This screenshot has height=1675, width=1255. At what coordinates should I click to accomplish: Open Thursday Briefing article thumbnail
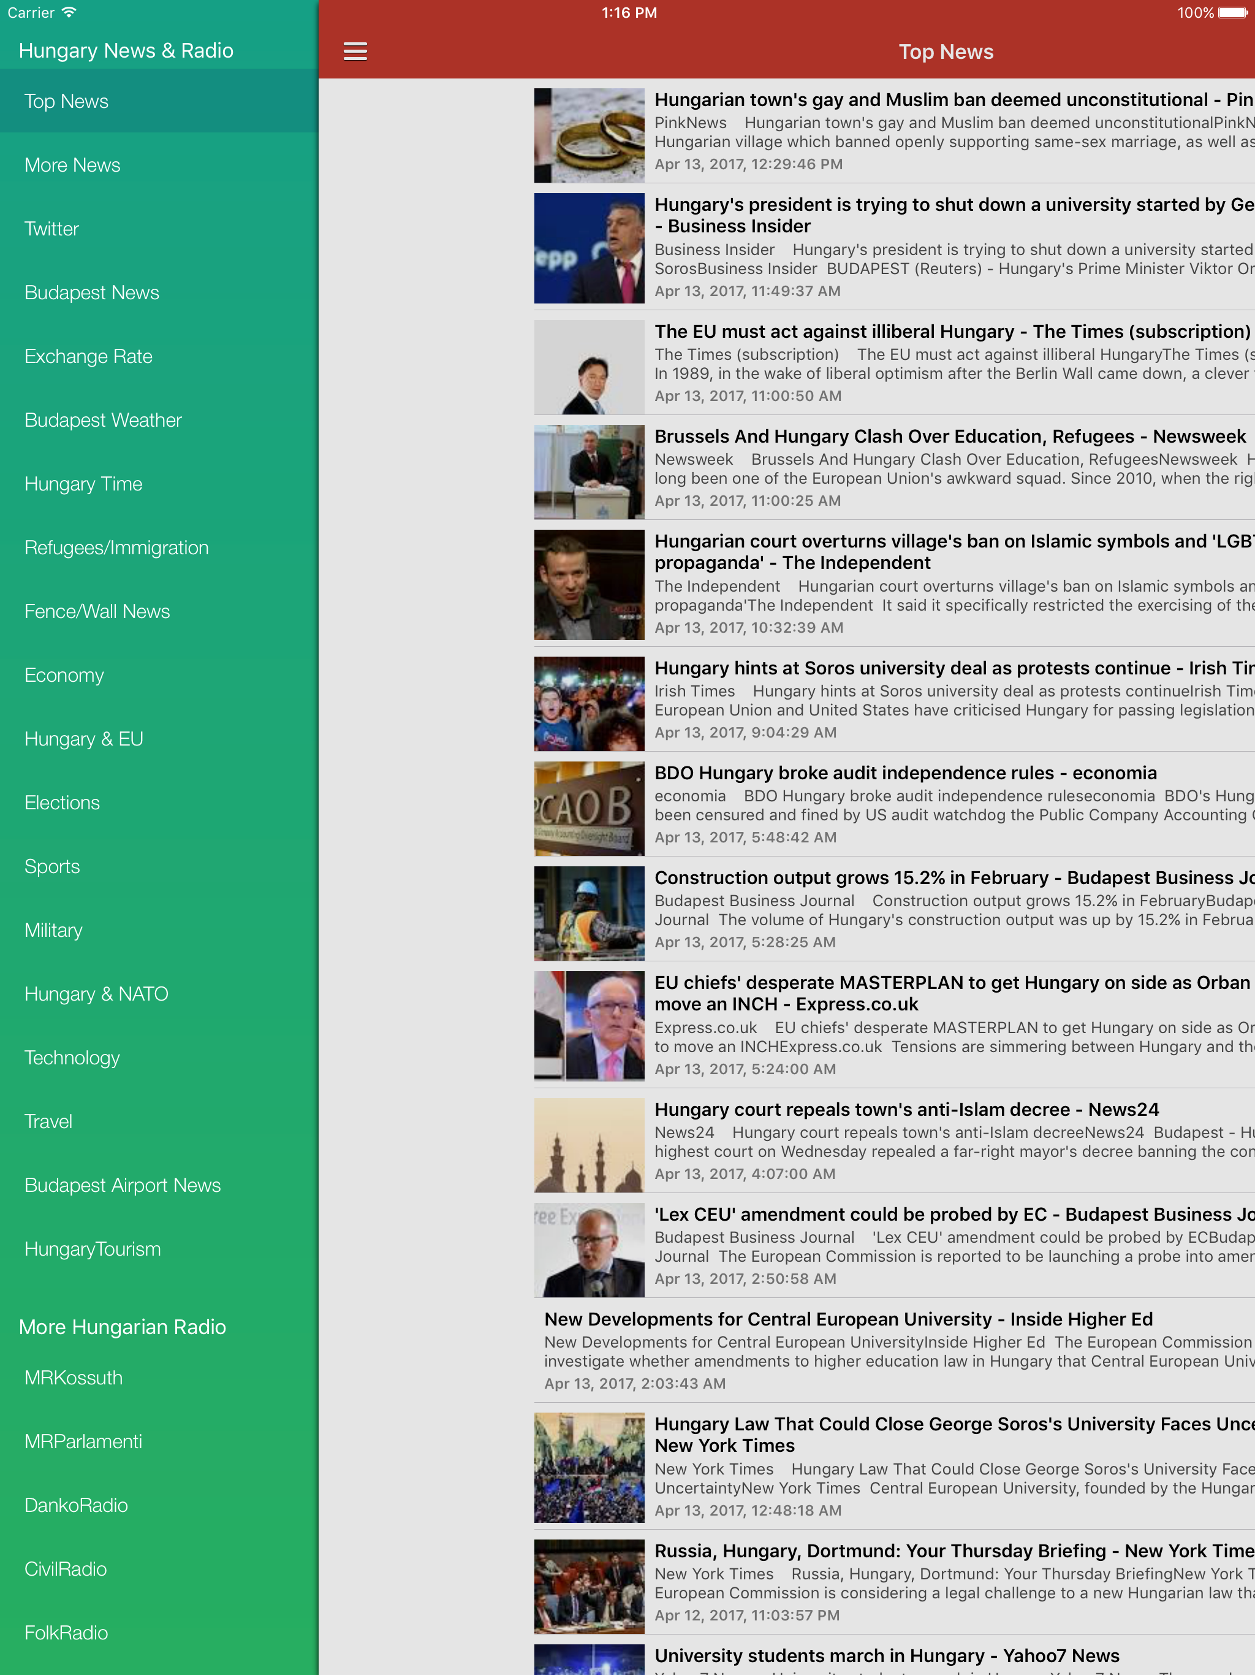pos(589,1586)
